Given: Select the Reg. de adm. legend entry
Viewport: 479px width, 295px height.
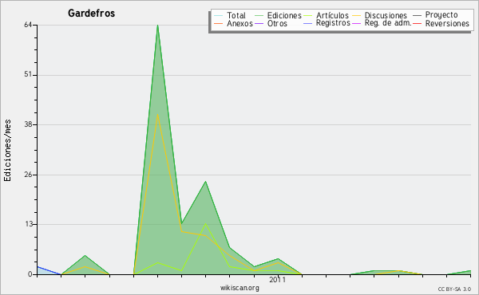Looking at the screenshot, I should coord(382,23).
